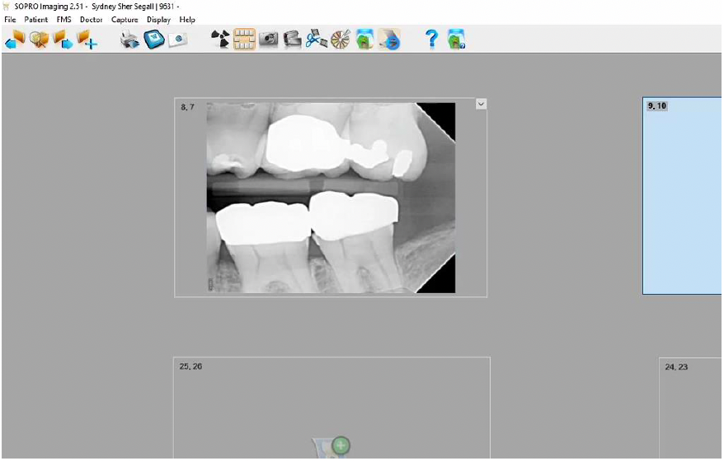Click the SOPRO Imaging title bar app icon

pyautogui.click(x=6, y=7)
